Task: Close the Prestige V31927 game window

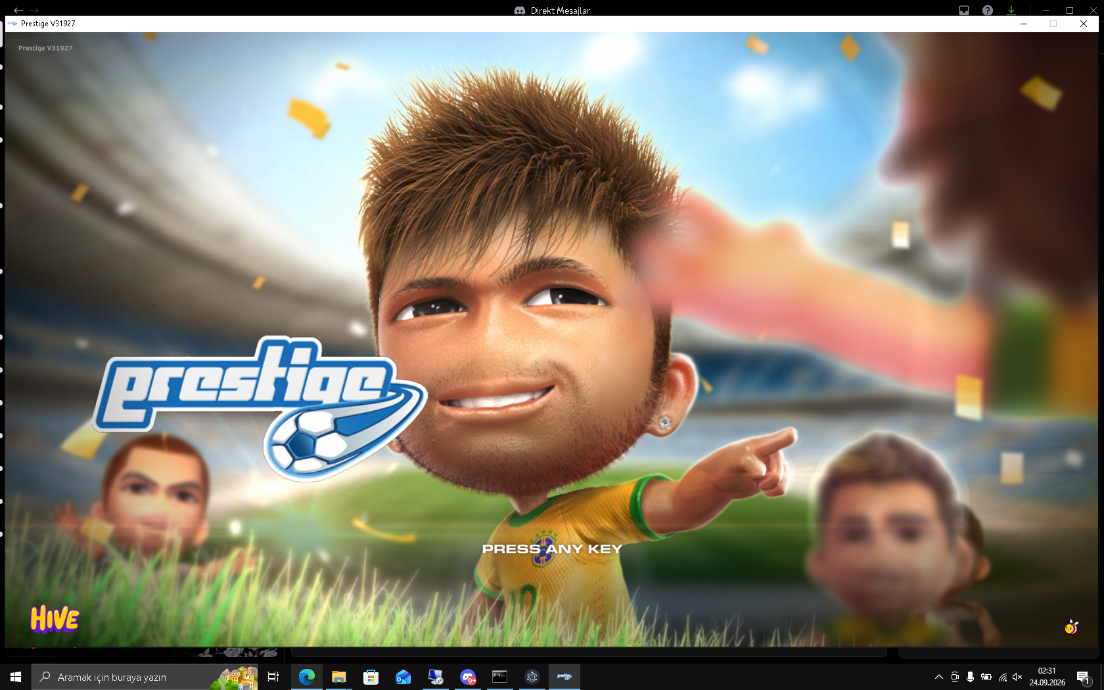Action: tap(1084, 24)
